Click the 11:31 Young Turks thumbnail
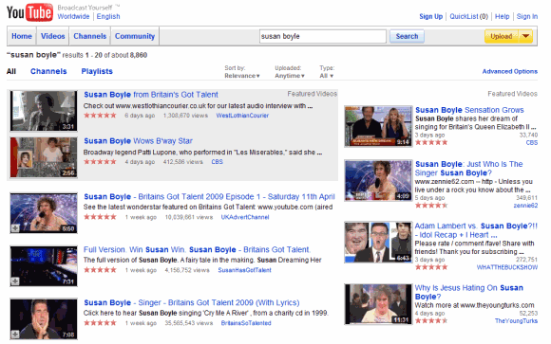Viewport: 551px width, 344px height. 378,304
